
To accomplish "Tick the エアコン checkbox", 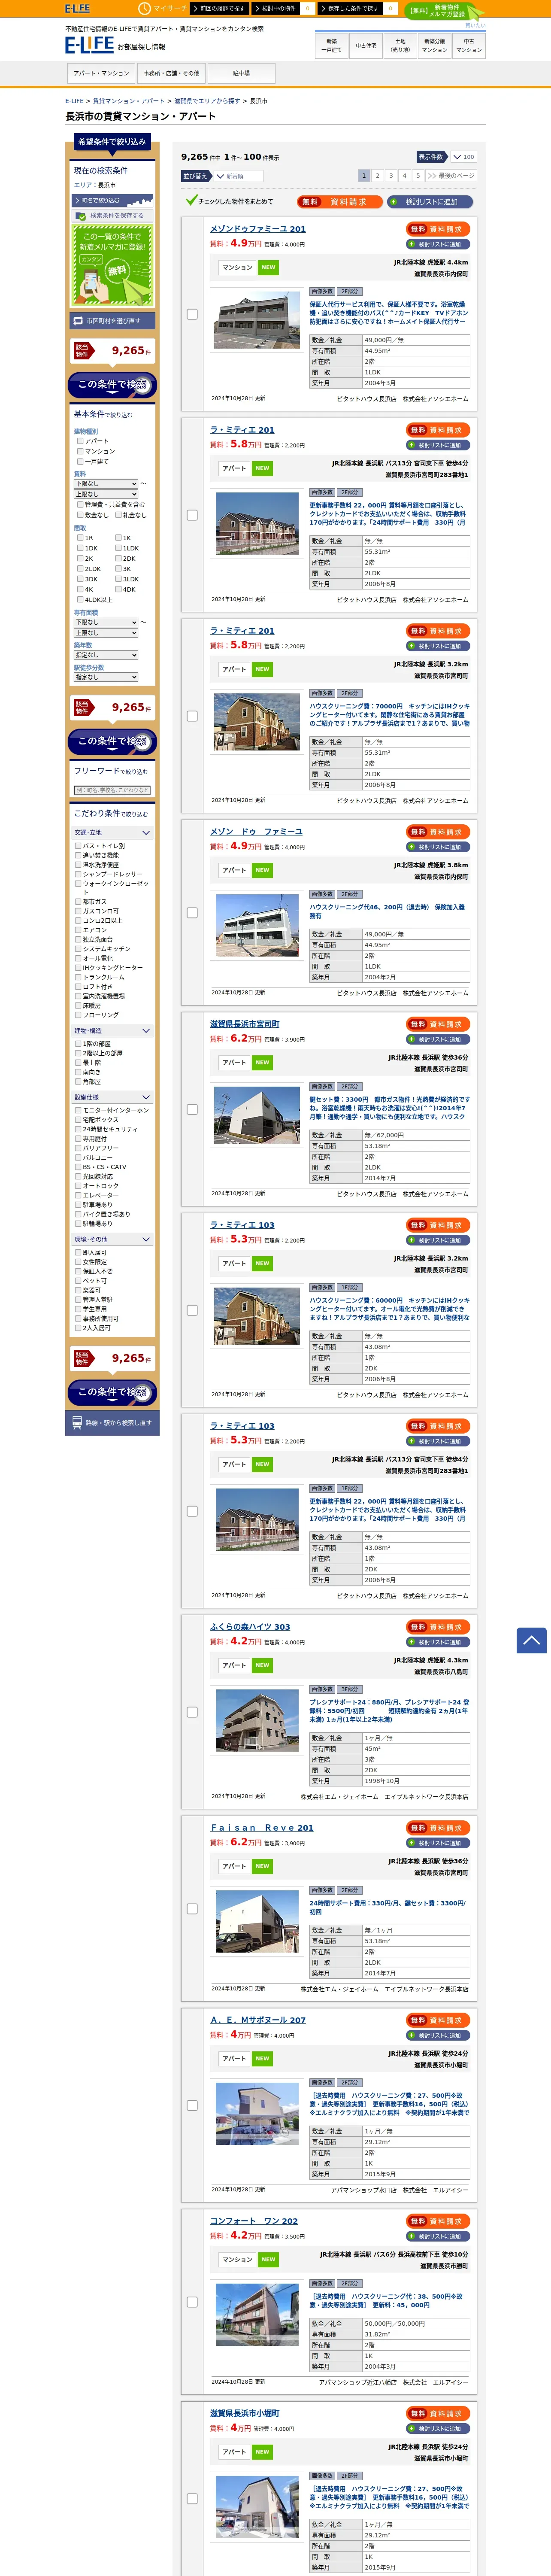I will point(78,930).
